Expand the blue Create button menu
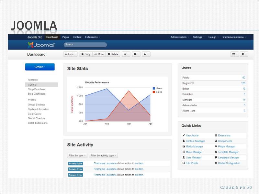This screenshot has width=259, height=194. click(x=40, y=67)
